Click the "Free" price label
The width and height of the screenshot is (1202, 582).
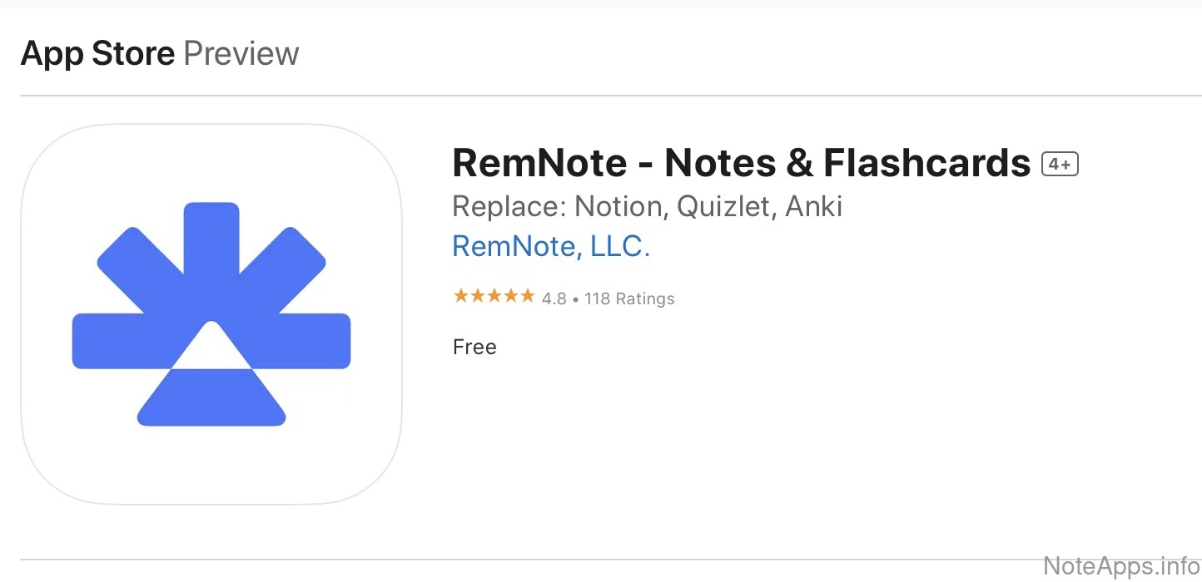coord(474,347)
